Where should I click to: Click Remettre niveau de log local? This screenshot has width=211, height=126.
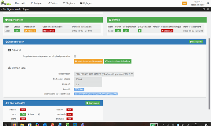[117, 61]
